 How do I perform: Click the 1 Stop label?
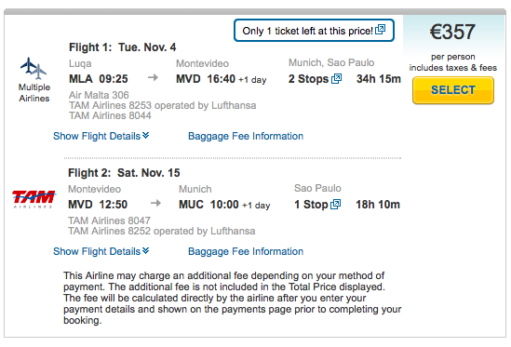pyautogui.click(x=311, y=205)
